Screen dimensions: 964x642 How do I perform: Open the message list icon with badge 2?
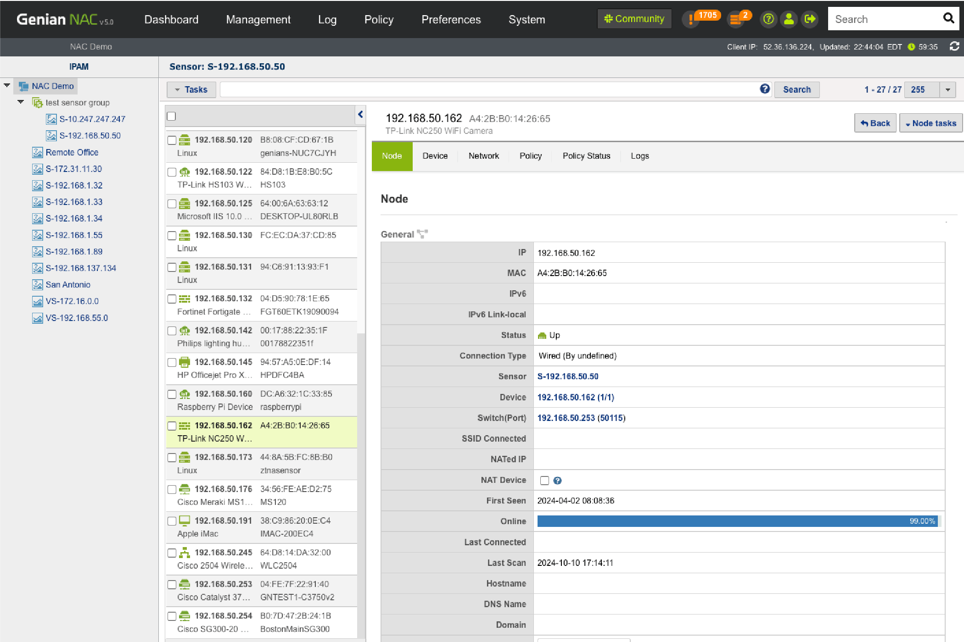(735, 20)
